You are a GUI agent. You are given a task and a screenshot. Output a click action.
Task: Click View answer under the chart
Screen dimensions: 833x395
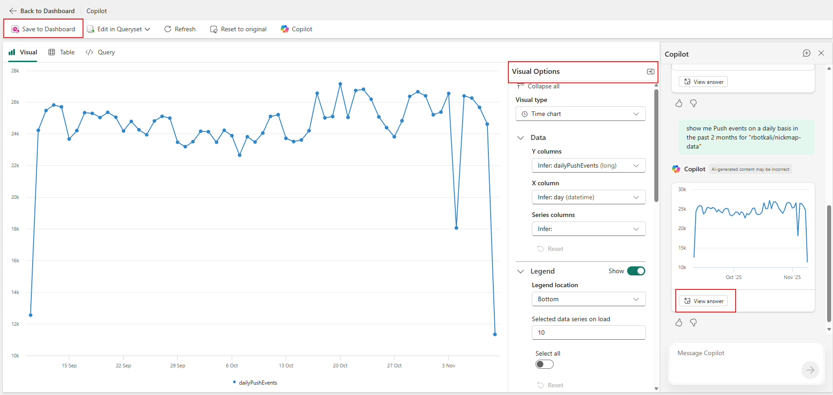703,301
